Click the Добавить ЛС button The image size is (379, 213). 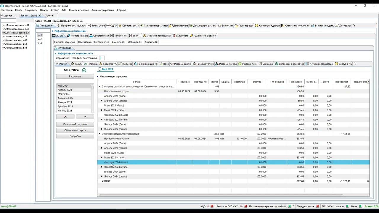point(135,42)
